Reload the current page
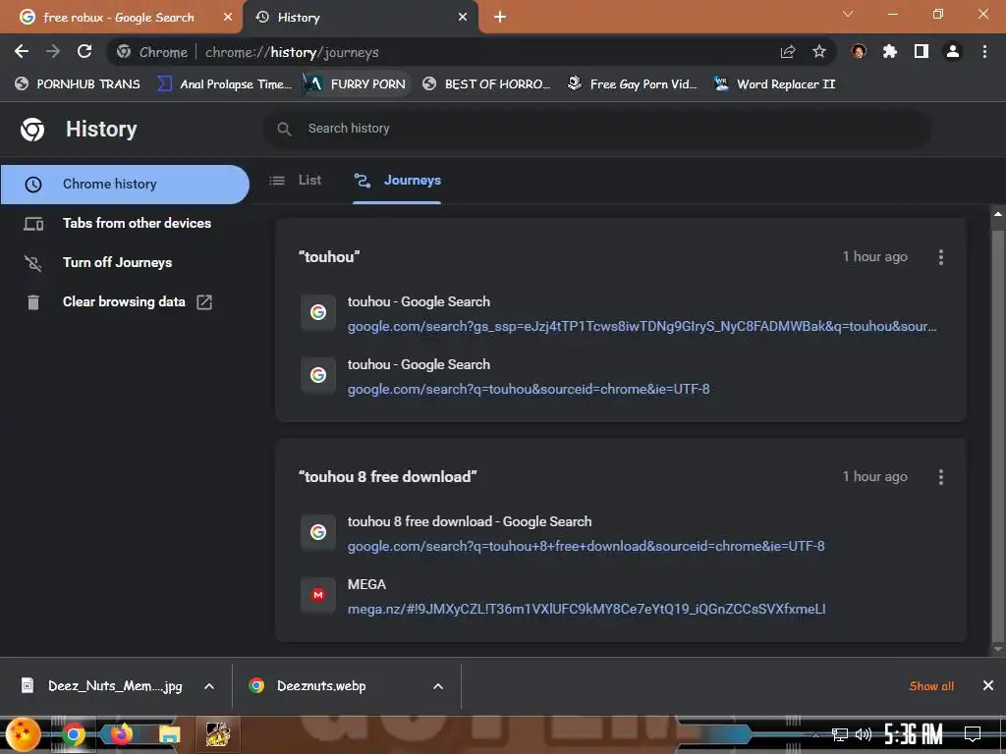The height and width of the screenshot is (754, 1006). tap(84, 51)
